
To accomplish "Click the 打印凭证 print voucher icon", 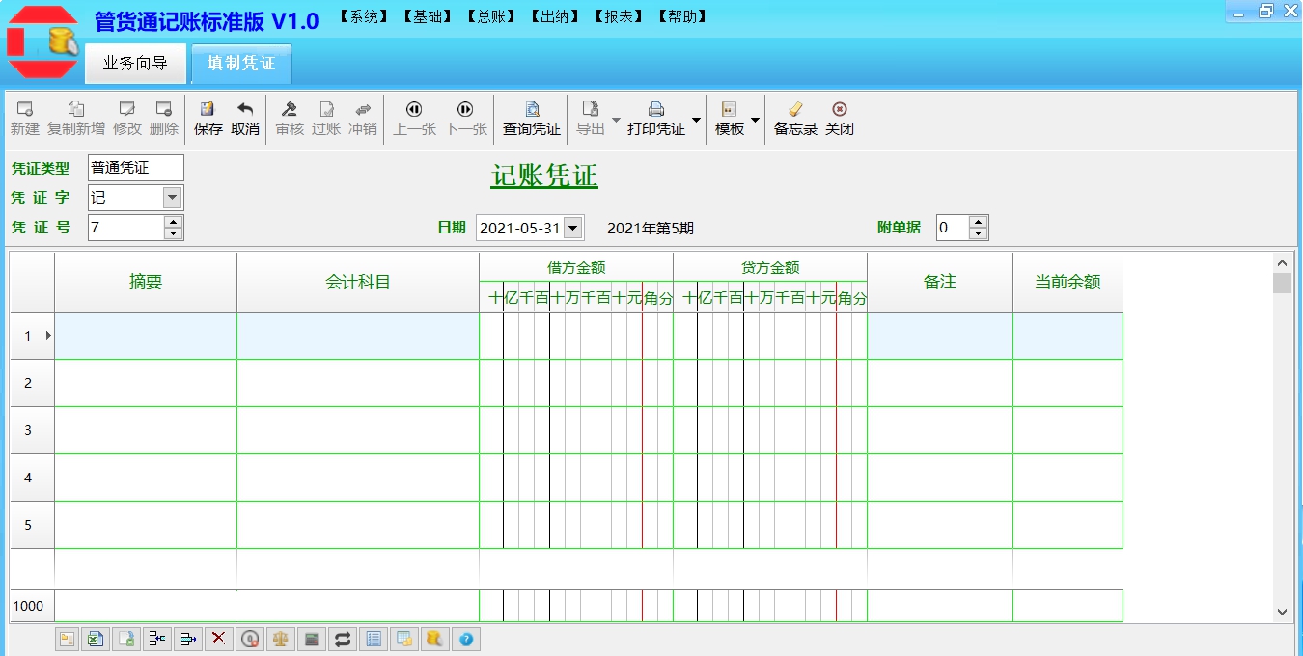I will (656, 118).
